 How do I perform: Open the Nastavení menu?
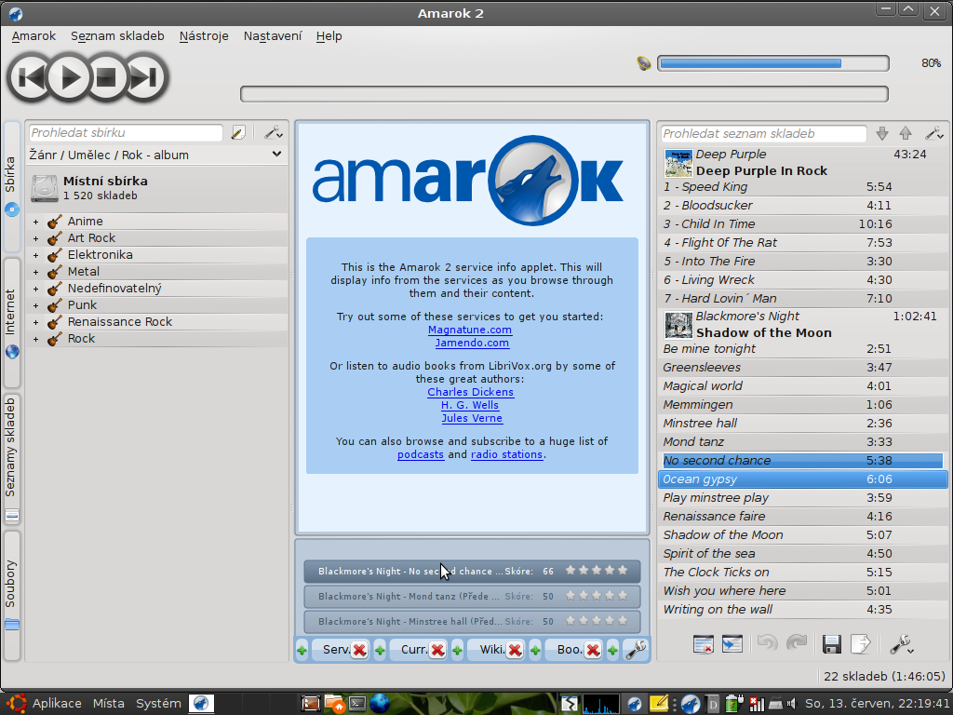[273, 36]
